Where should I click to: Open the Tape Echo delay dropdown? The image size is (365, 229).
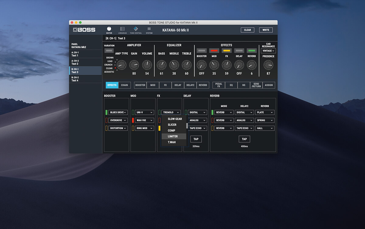point(197,128)
